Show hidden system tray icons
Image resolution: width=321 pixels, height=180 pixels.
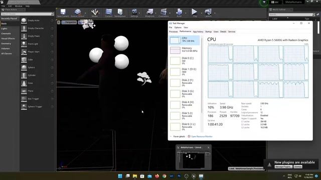coord(284,176)
